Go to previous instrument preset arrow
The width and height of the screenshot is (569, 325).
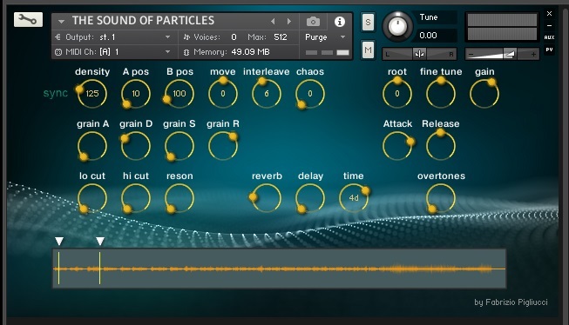click(x=273, y=22)
